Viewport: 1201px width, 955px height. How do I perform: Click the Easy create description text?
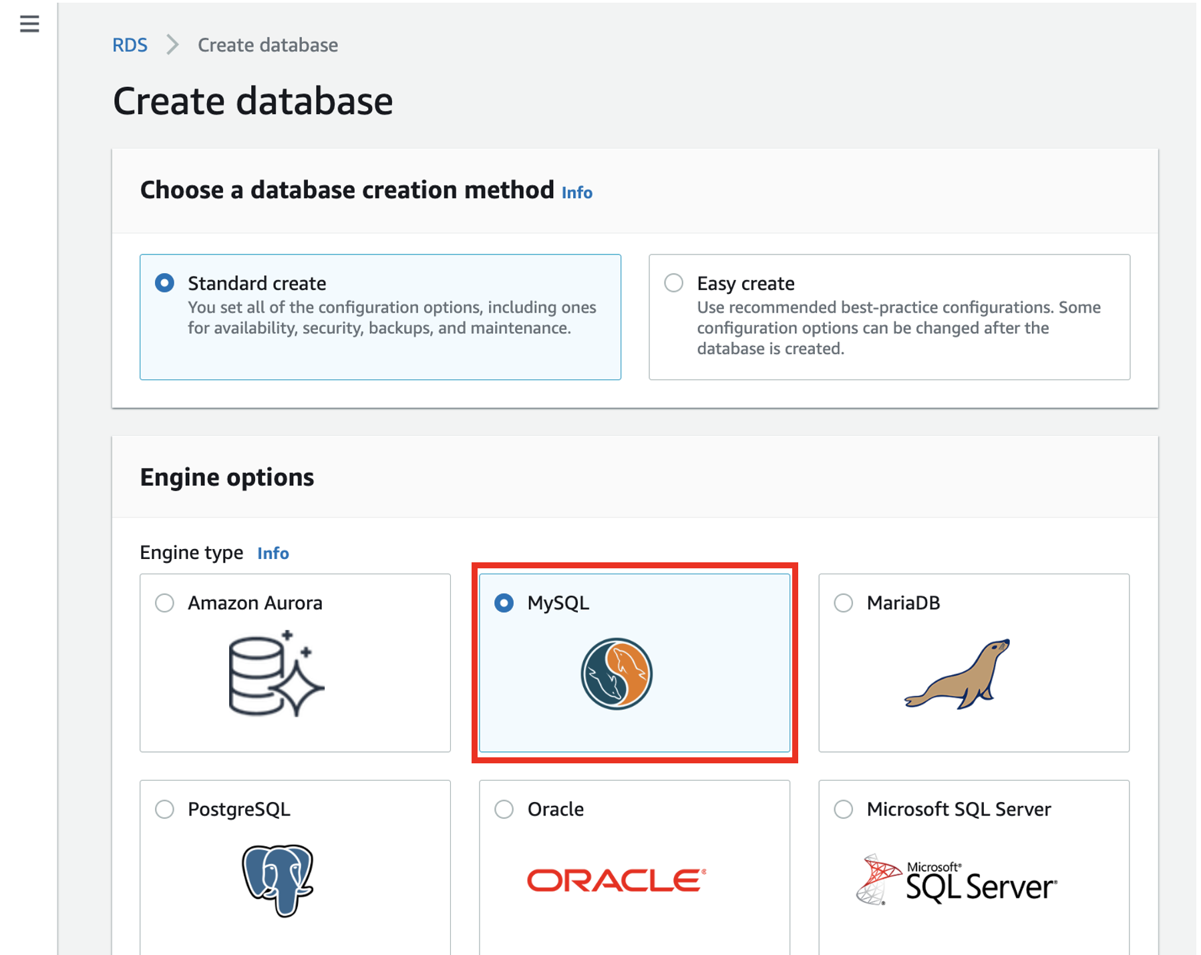[899, 328]
